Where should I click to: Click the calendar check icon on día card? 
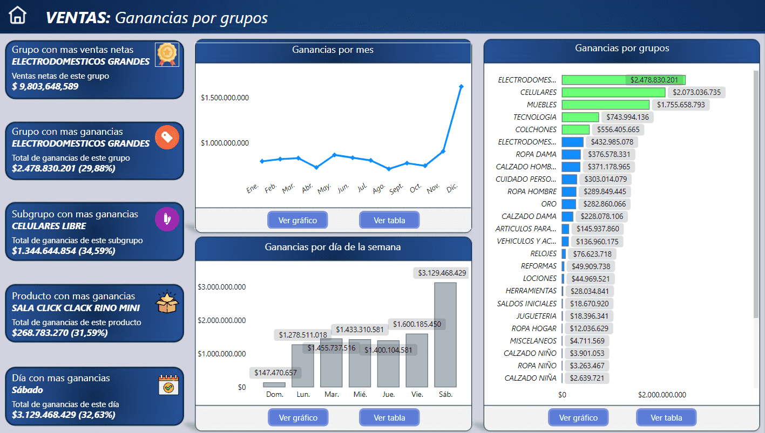point(168,386)
